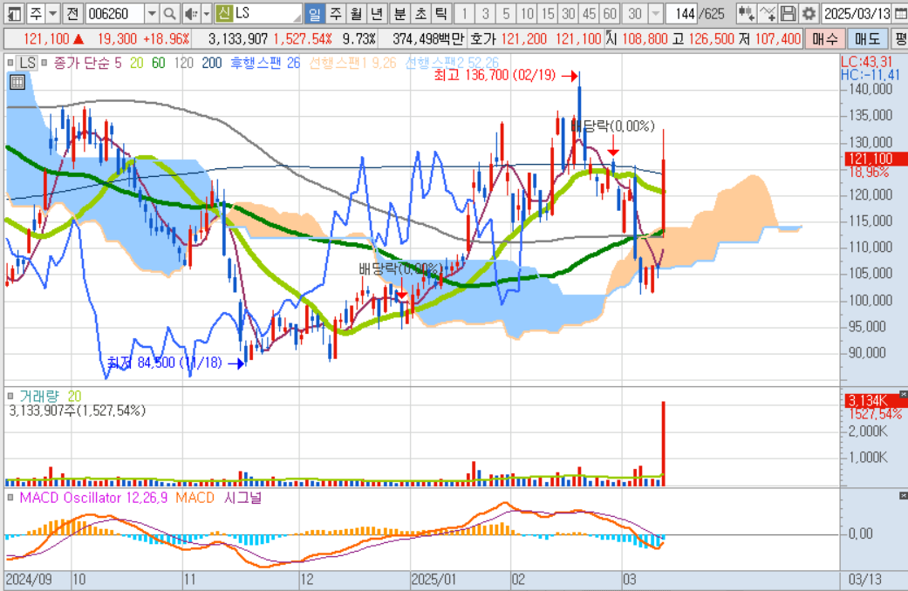Image resolution: width=908 pixels, height=591 pixels.
Task: Click the 매수 buy button
Action: [824, 38]
